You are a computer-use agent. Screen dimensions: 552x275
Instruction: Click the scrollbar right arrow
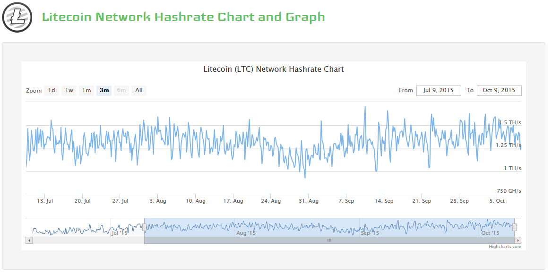click(518, 241)
